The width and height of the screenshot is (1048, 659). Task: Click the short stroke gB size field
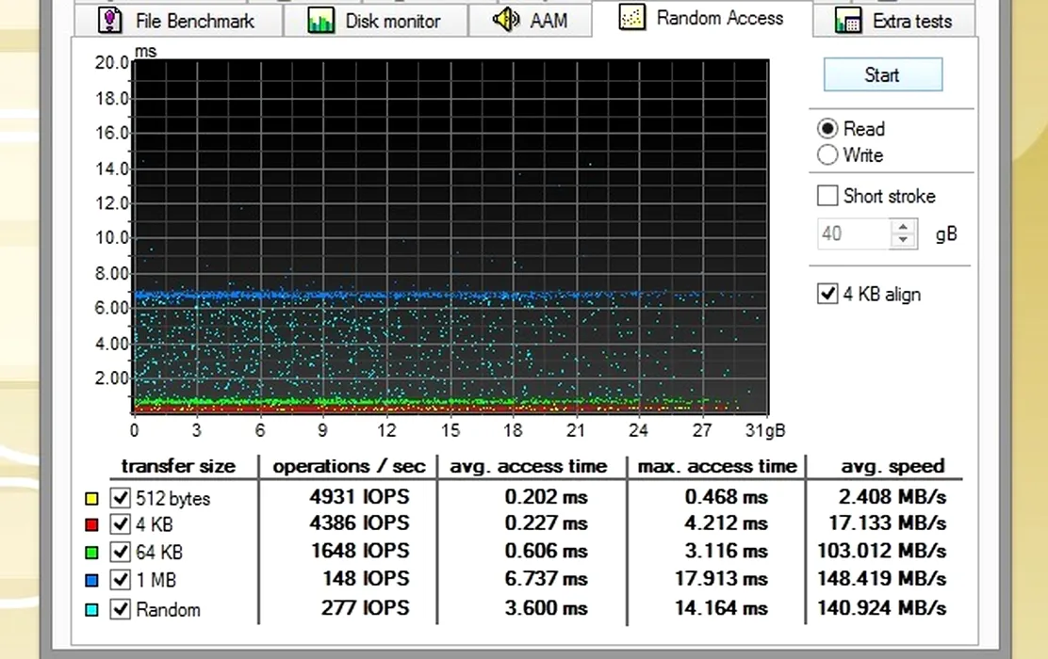[x=852, y=233]
